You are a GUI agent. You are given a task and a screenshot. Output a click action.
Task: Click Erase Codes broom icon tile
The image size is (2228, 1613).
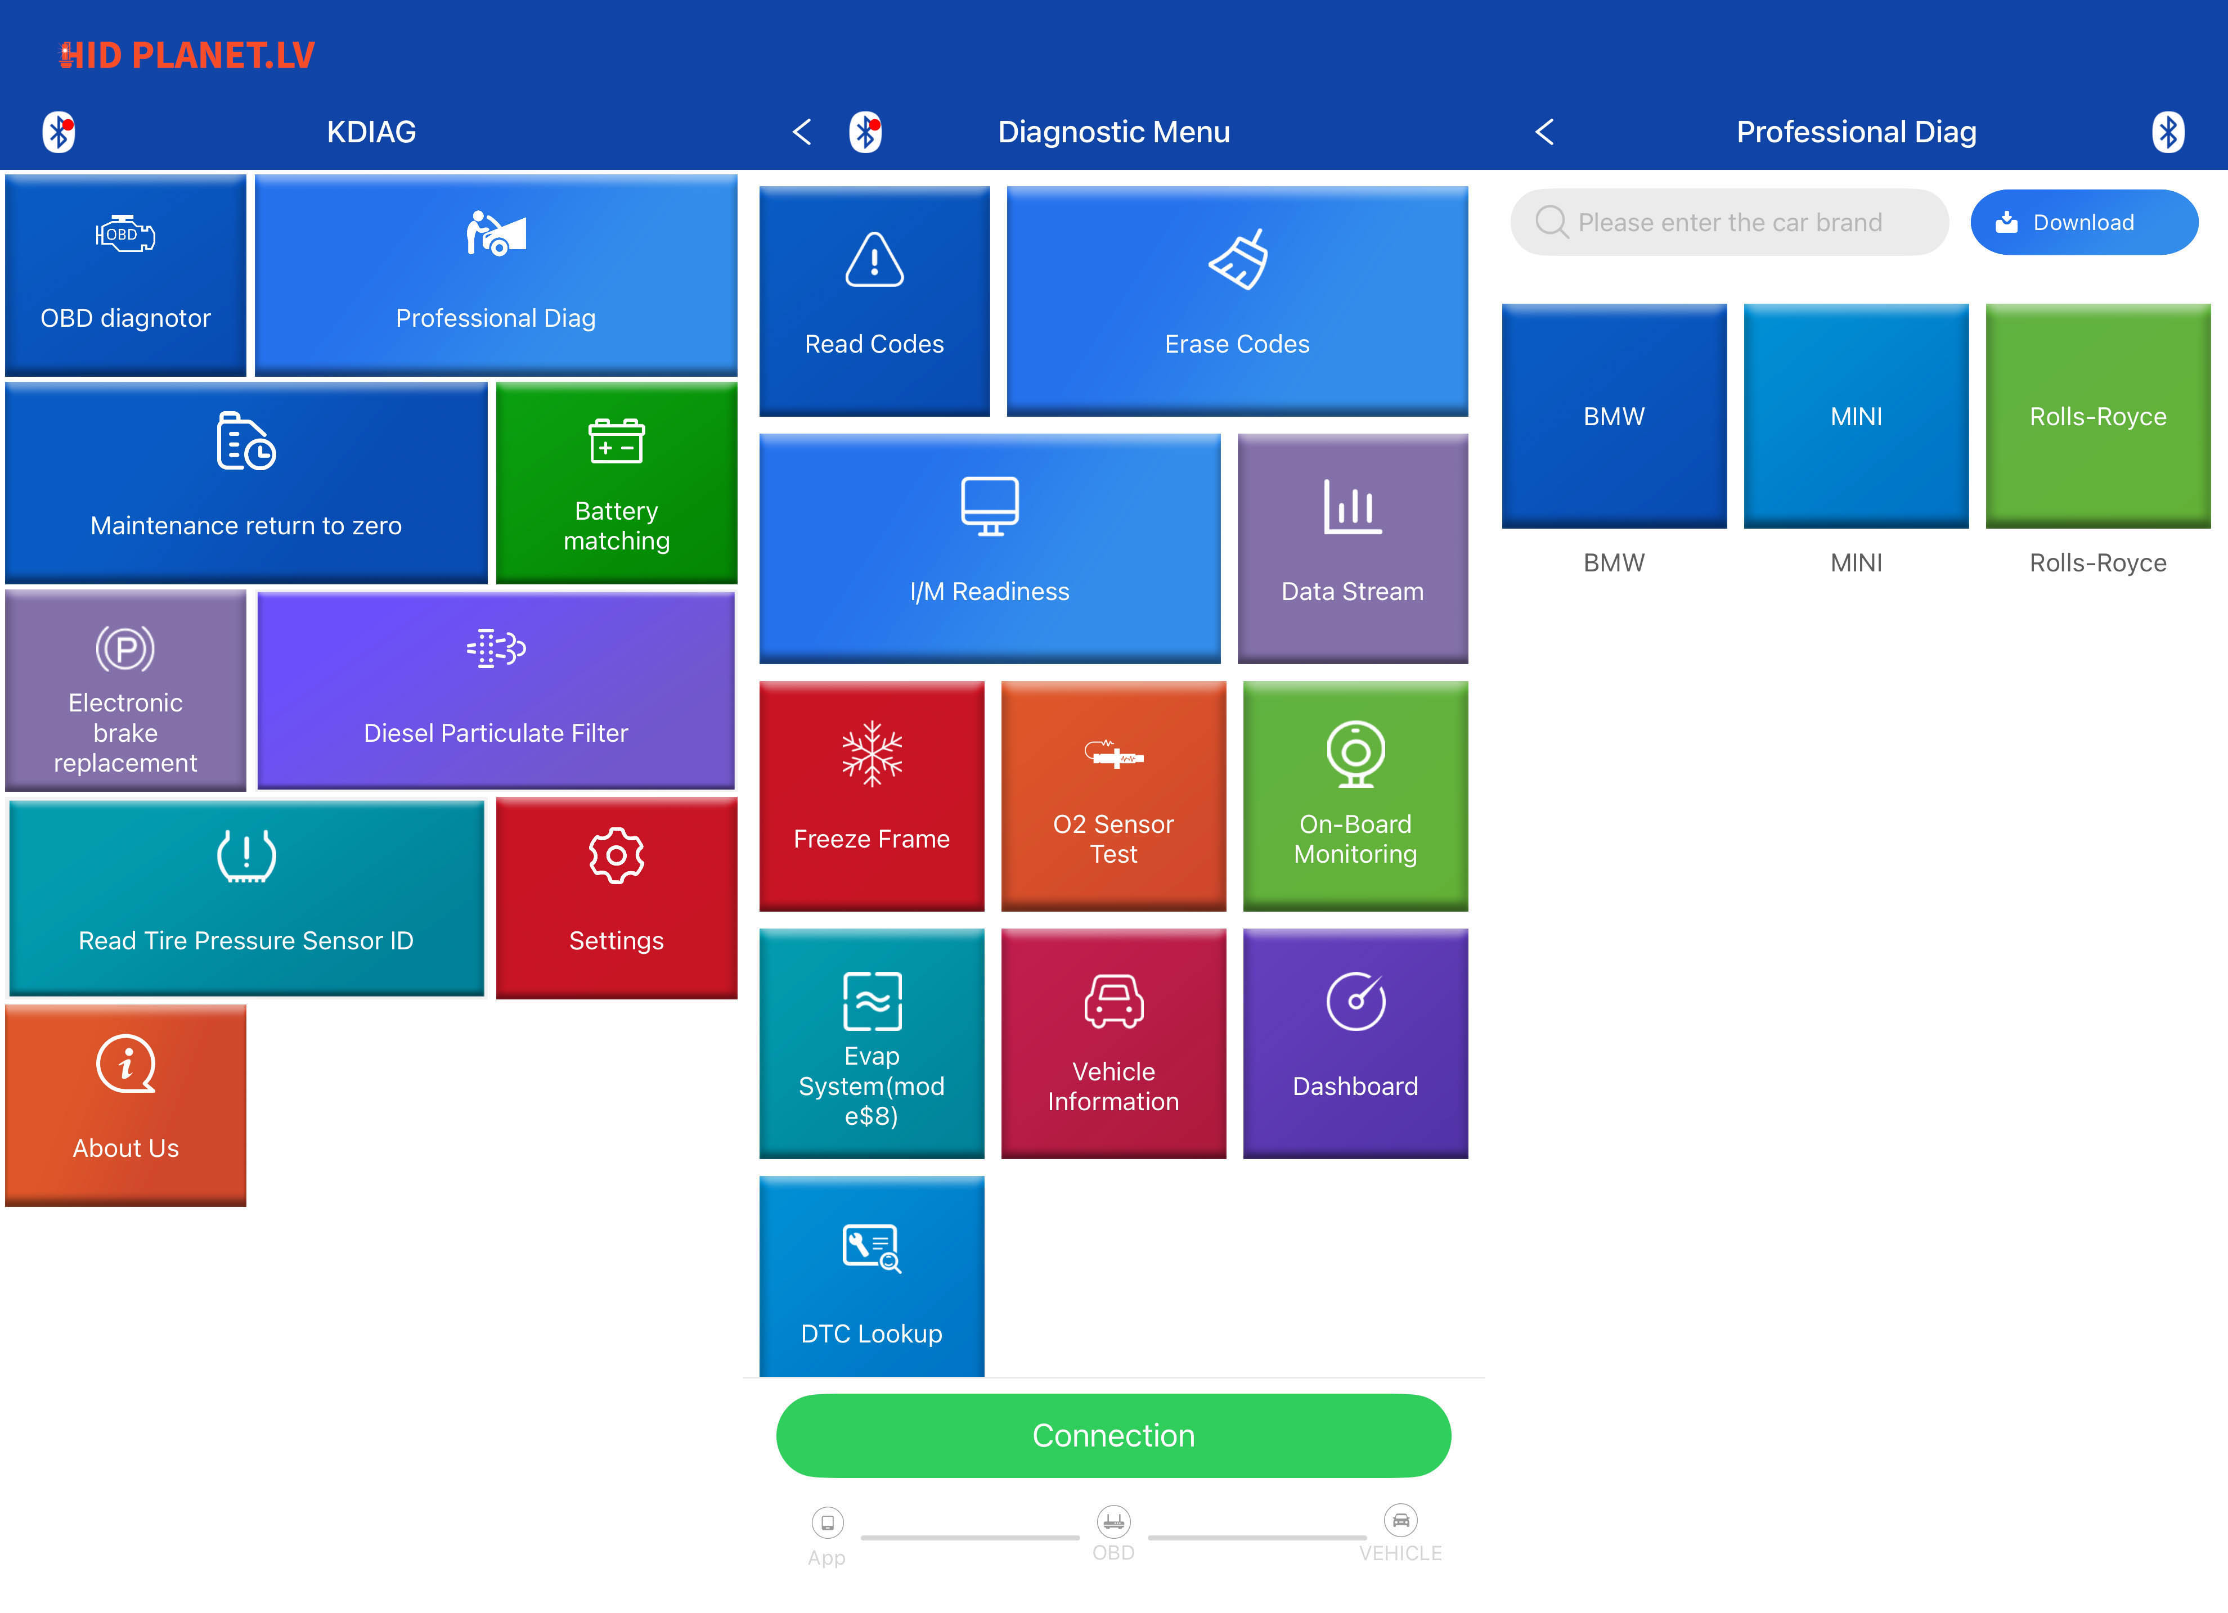(x=1237, y=300)
